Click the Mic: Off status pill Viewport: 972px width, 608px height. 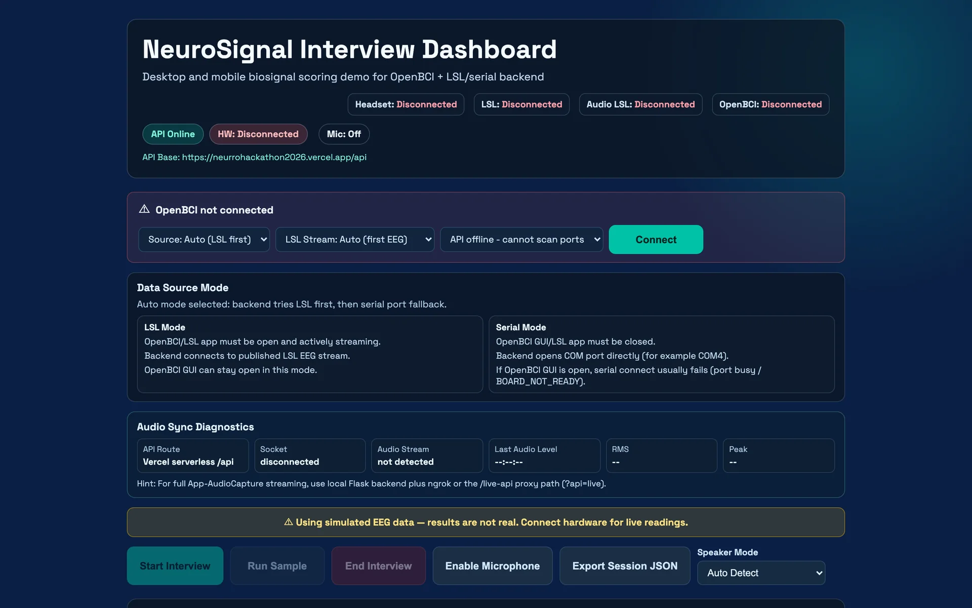point(344,134)
